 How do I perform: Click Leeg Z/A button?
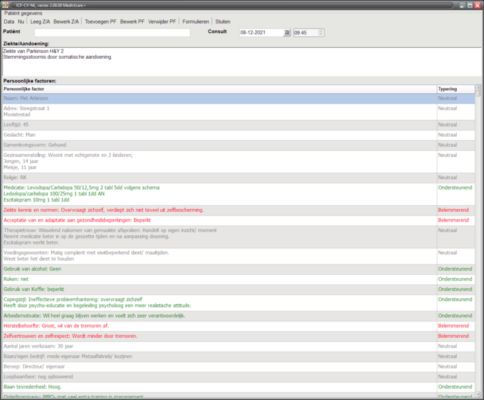[x=41, y=21]
